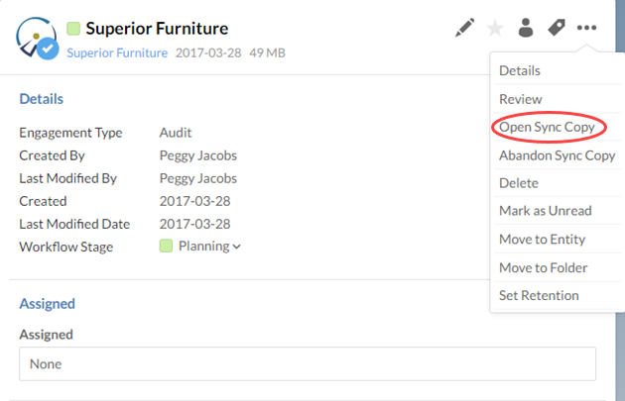The image size is (625, 401).
Task: Click the green Planning stage swatch
Action: [166, 247]
